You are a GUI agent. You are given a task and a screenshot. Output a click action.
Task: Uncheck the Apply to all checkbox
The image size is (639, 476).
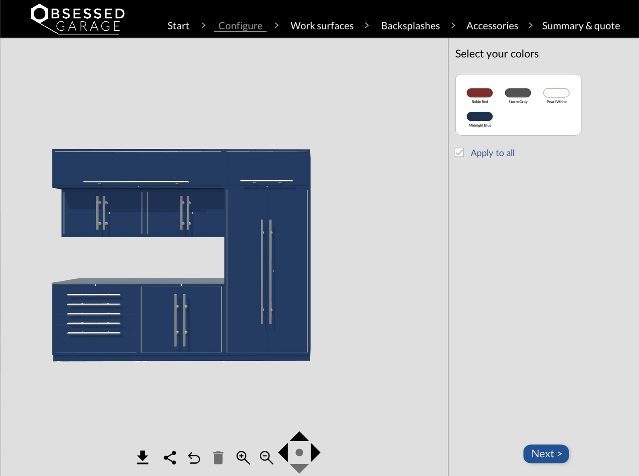click(459, 153)
